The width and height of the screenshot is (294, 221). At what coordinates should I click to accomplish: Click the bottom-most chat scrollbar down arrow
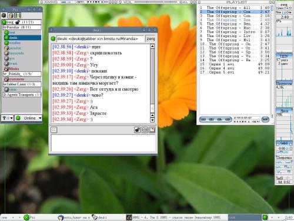152,120
